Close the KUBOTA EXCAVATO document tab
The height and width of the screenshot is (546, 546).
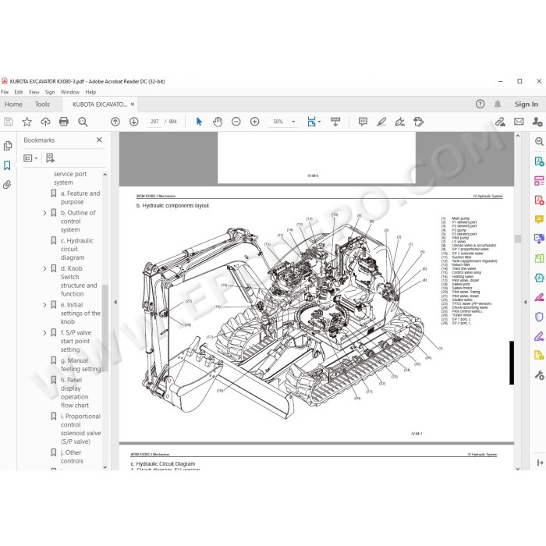tap(133, 104)
